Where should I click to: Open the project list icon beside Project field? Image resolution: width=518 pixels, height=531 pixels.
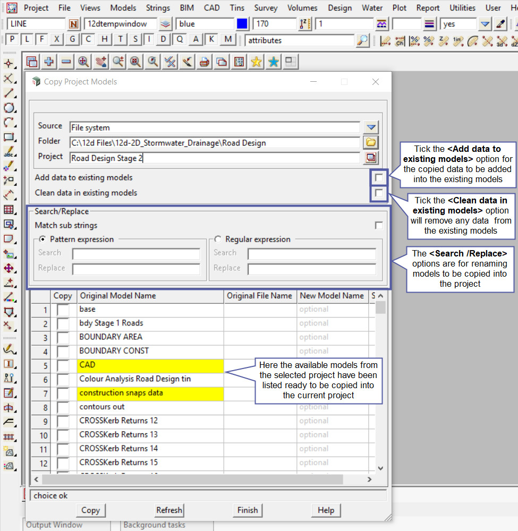(371, 158)
